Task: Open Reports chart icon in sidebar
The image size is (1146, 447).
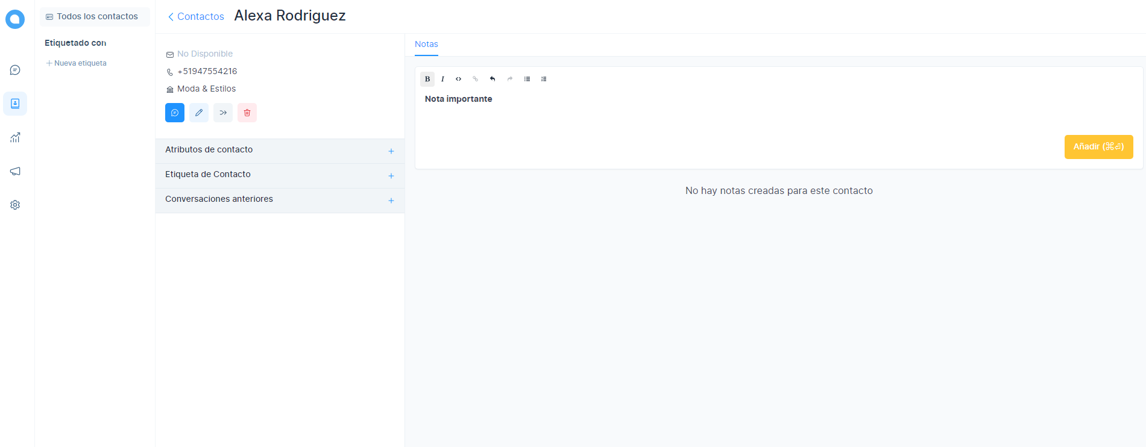Action: pyautogui.click(x=15, y=138)
